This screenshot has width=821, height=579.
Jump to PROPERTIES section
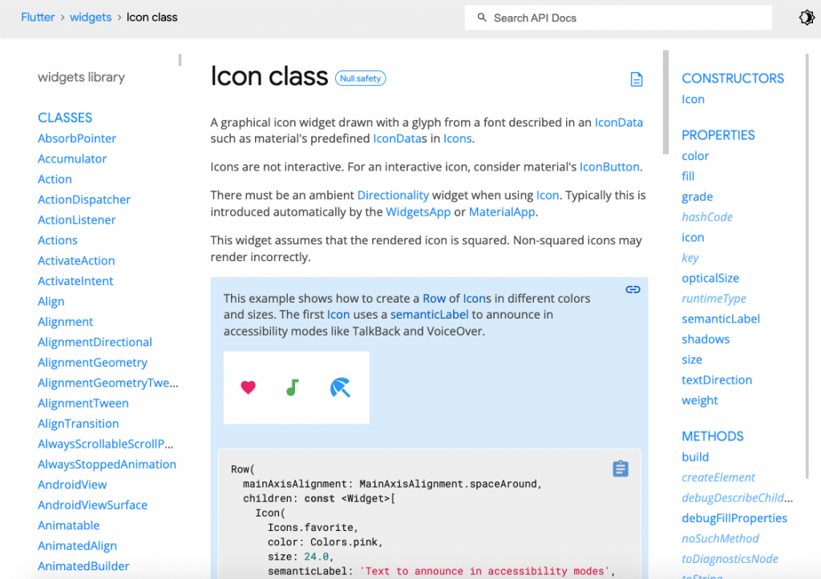point(718,135)
